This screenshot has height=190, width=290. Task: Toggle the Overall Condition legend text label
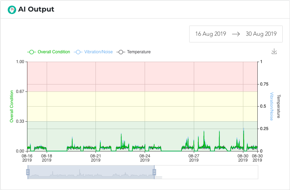coord(54,52)
